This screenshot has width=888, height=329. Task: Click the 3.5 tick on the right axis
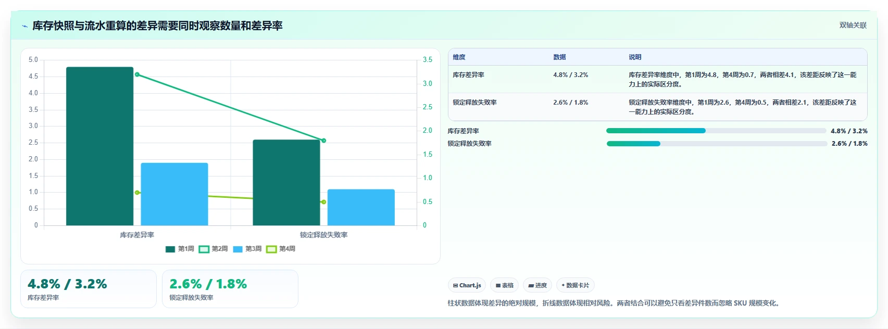tap(428, 60)
